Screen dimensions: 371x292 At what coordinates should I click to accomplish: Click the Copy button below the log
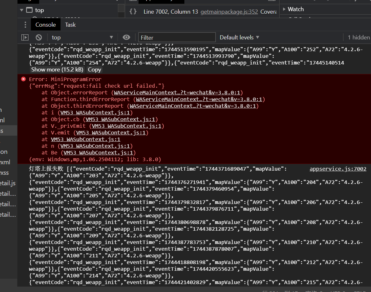click(94, 70)
